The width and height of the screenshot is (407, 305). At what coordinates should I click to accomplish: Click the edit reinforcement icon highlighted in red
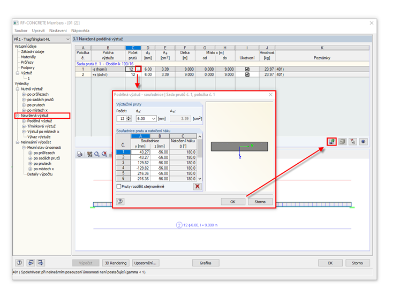point(331,142)
